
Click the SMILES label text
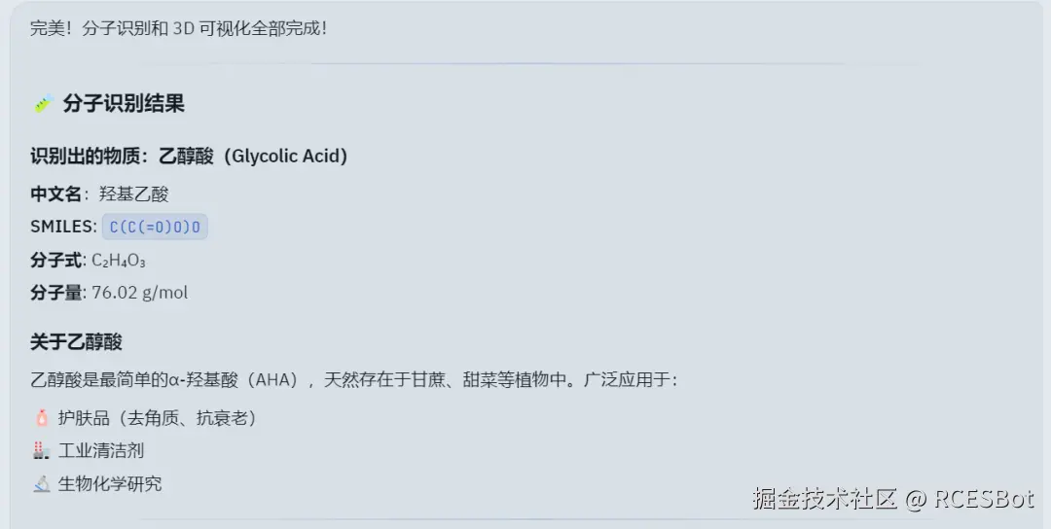[63, 227]
